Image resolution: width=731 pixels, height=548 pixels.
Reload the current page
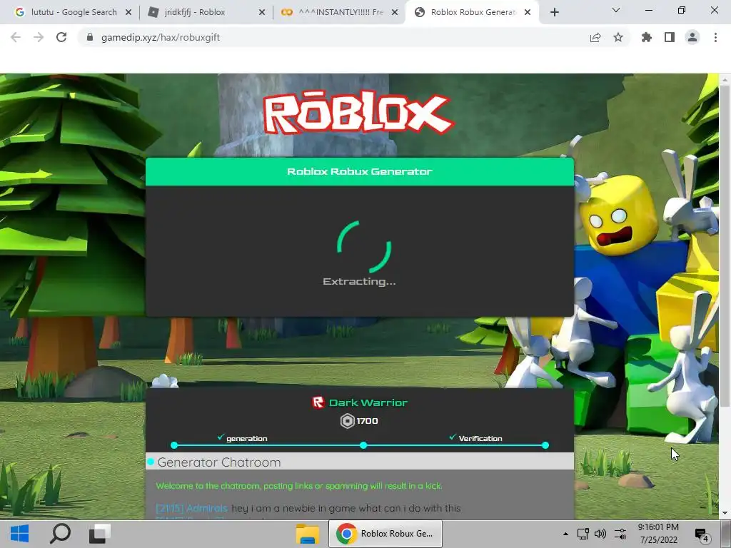61,37
